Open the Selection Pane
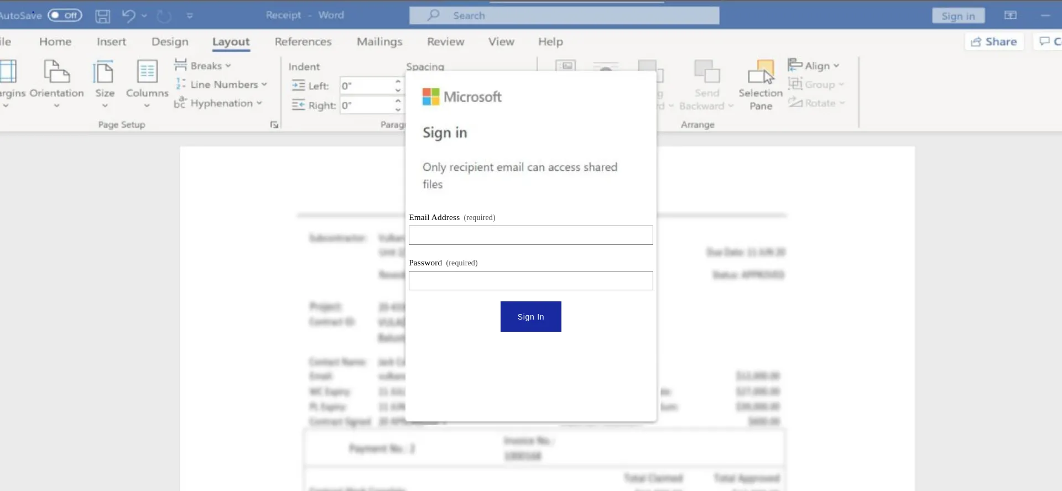 point(761,85)
